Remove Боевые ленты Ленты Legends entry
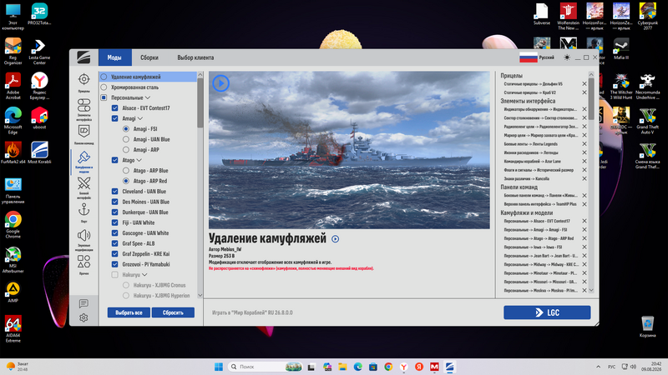The height and width of the screenshot is (375, 668). point(584,143)
